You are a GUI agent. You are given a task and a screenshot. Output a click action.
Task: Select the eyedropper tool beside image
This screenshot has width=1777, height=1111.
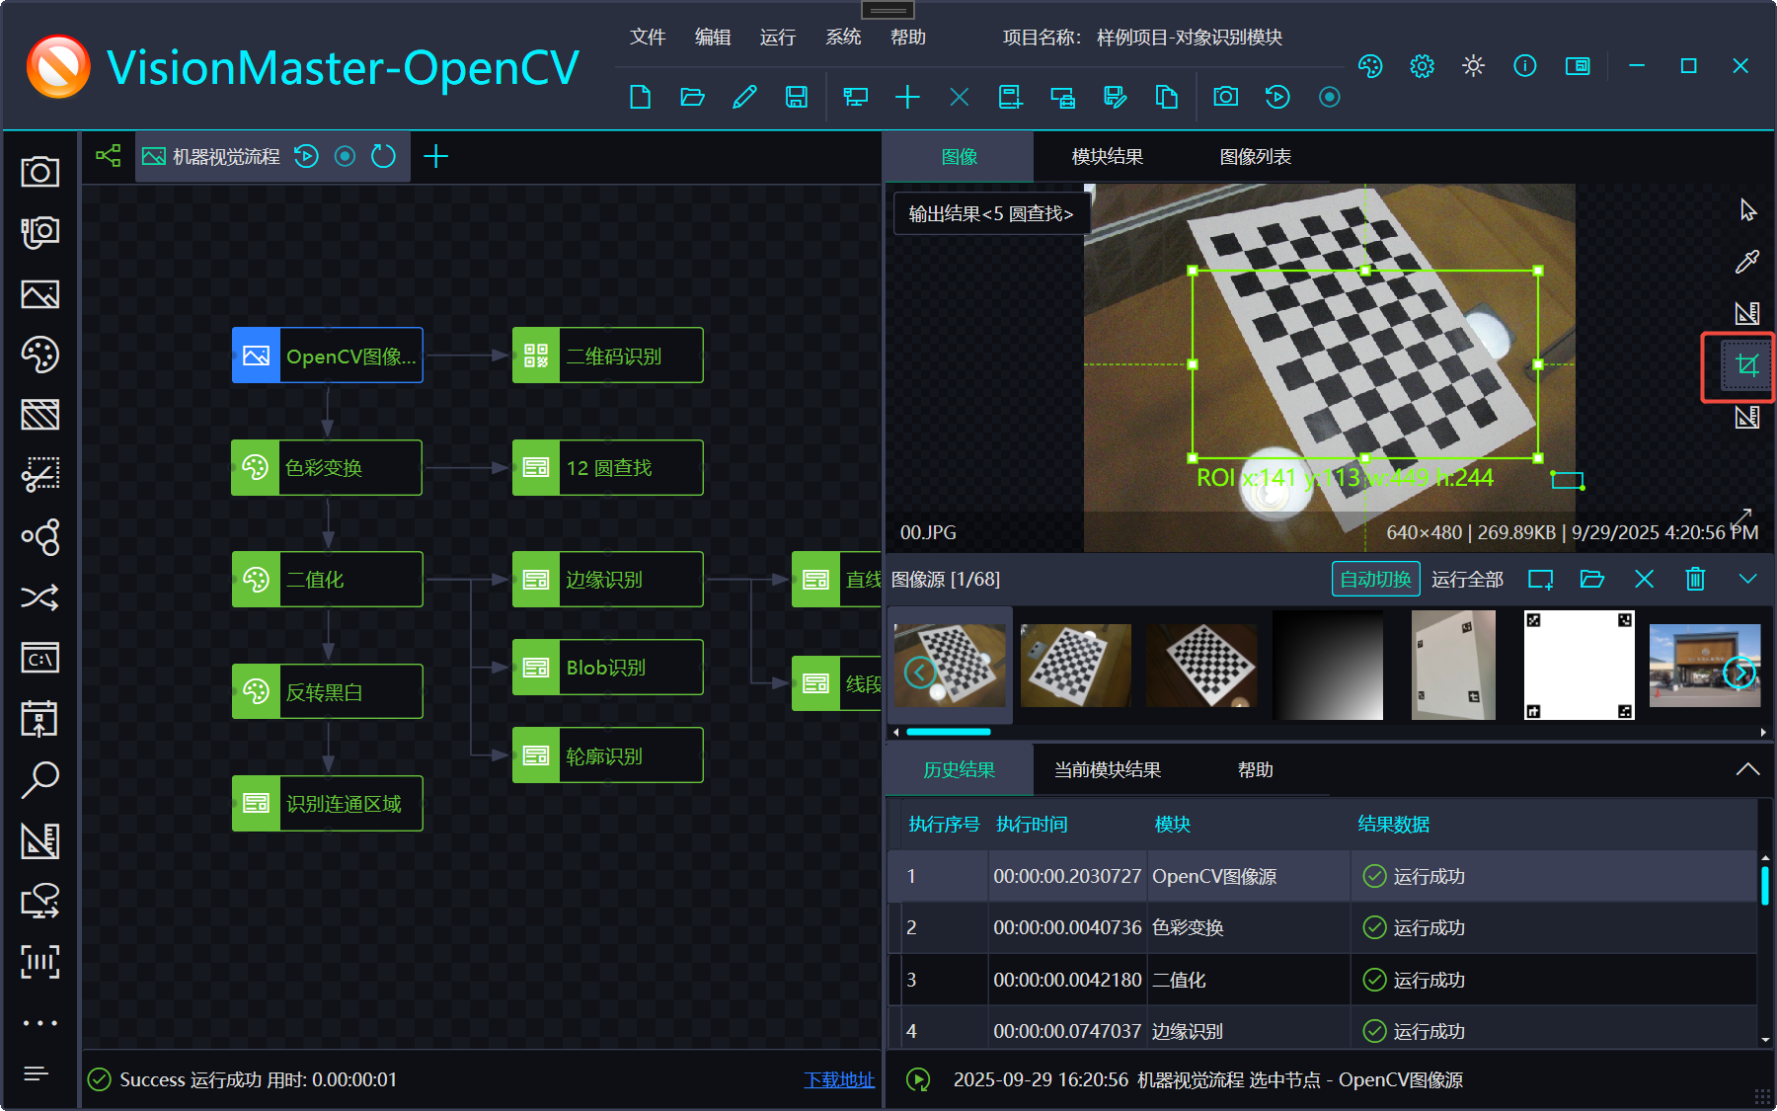(1747, 262)
